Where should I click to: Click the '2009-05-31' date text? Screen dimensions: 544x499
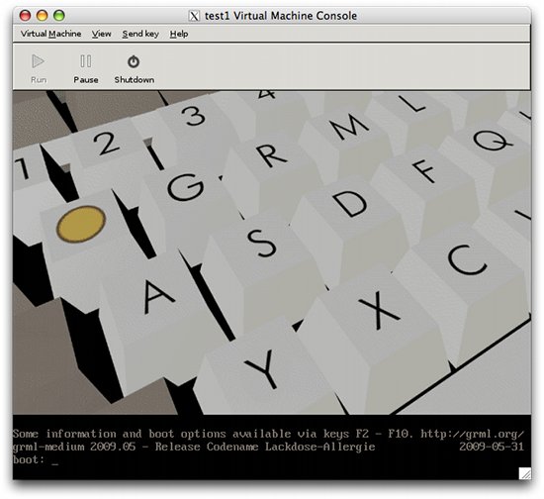tap(492, 447)
